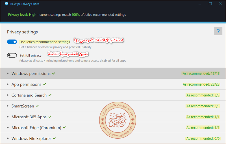
Task: Click the 'As recommended: 28/28' status
Action: click(x=201, y=84)
